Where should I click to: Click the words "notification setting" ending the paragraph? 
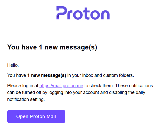click(x=26, y=99)
